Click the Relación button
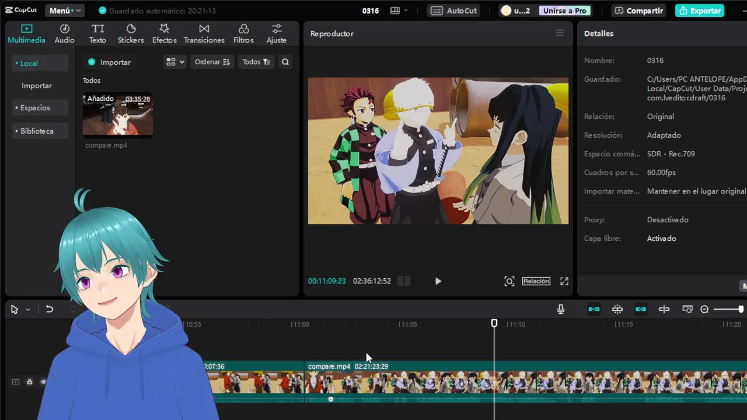 (536, 281)
